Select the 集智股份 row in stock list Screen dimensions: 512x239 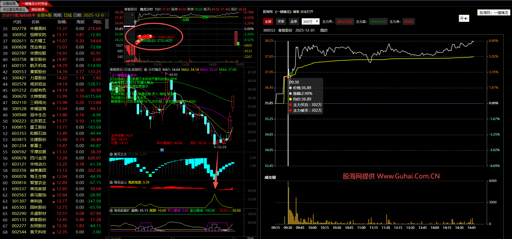38,72
